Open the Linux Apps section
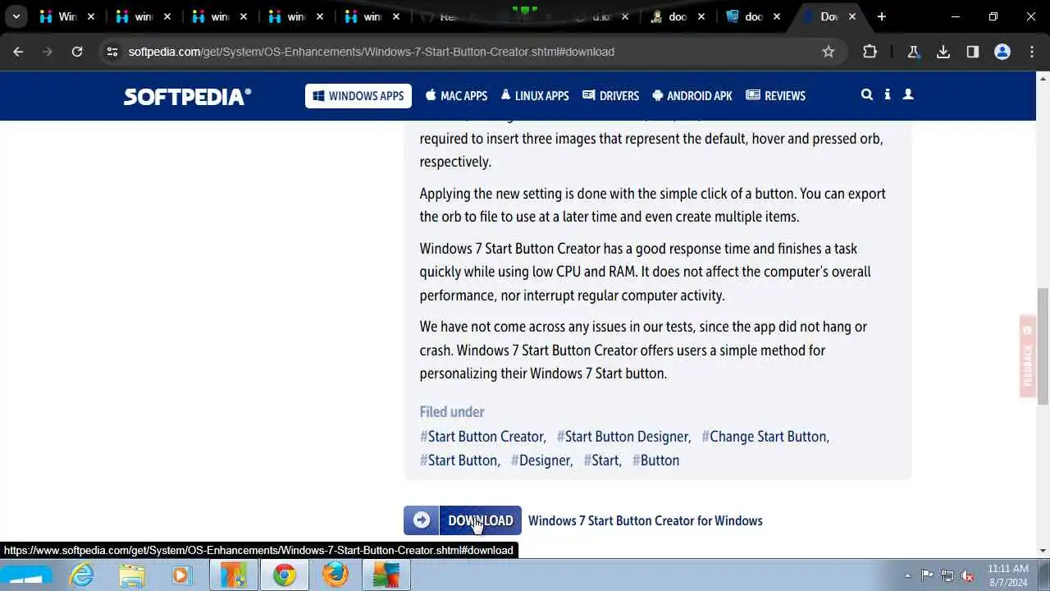 (x=535, y=96)
